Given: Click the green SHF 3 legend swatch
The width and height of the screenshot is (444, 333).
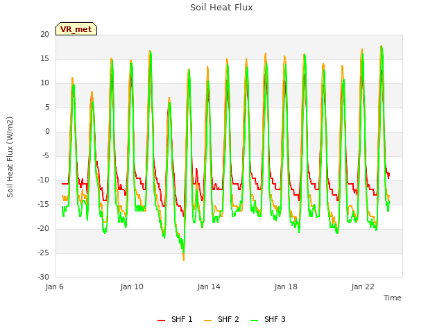Looking at the screenshot, I should pos(255,321).
